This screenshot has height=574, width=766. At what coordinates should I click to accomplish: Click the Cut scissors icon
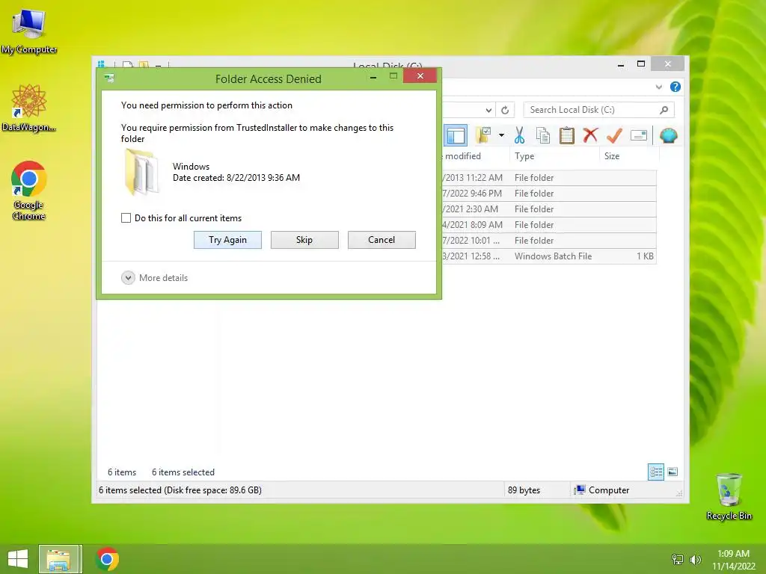[x=519, y=135]
